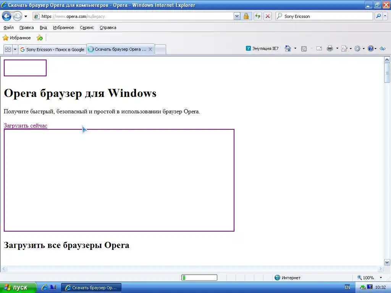391x293 pixels.
Task: Open the recent pages dropdown next to Forward
Action: tap(26, 16)
